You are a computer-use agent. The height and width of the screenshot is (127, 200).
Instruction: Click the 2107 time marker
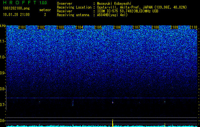pos(136,27)
